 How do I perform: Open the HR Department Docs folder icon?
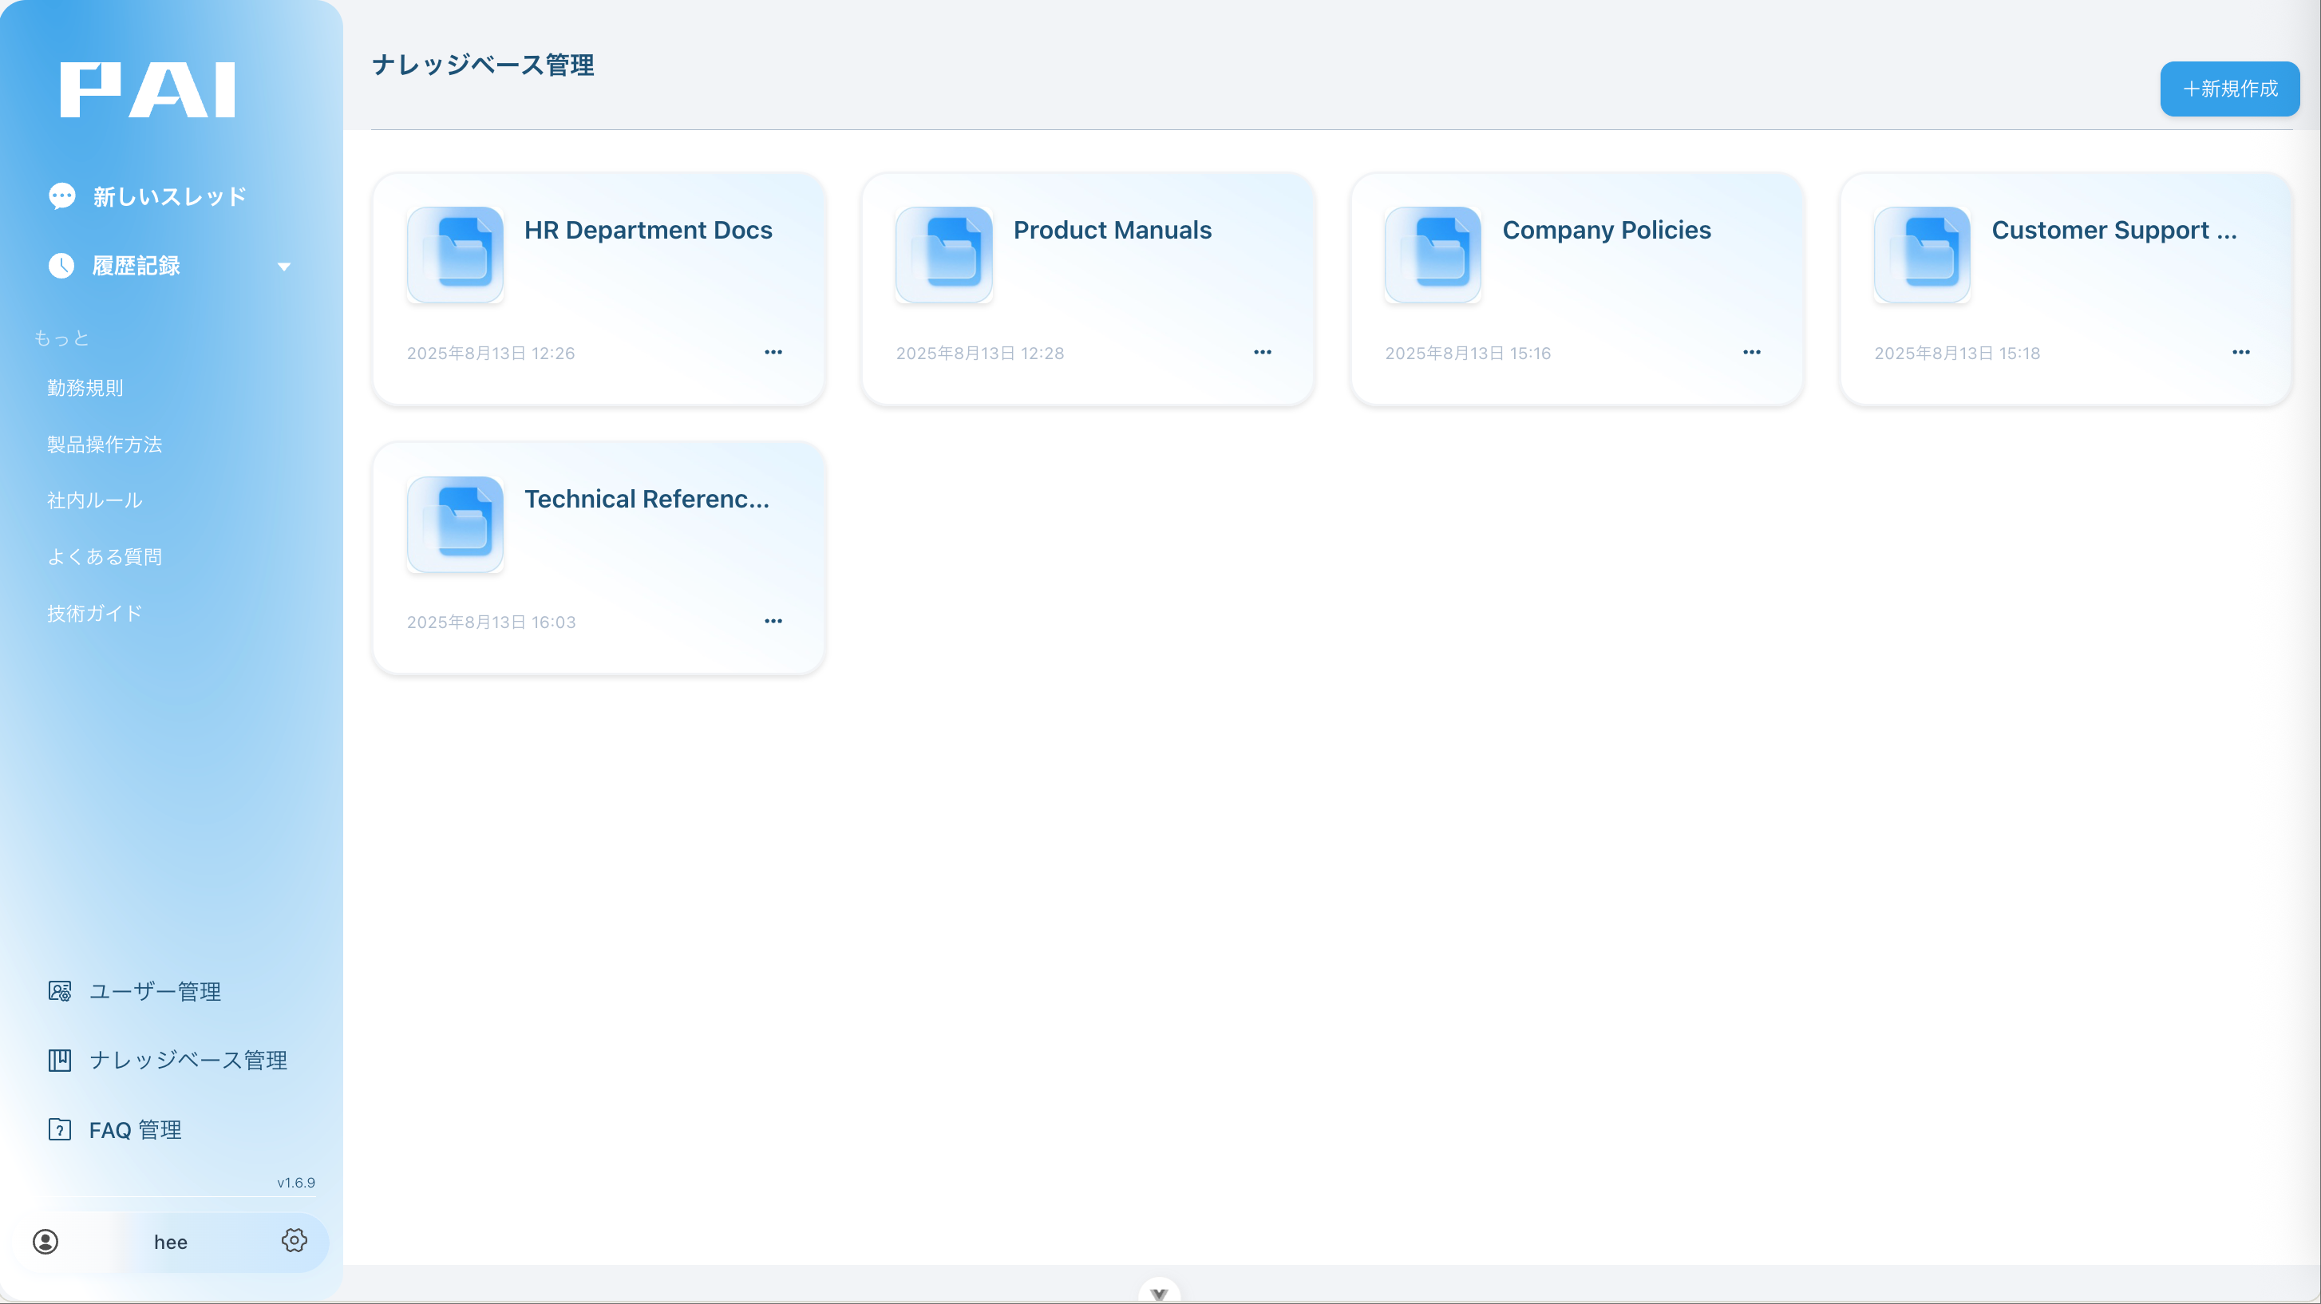[x=455, y=254]
